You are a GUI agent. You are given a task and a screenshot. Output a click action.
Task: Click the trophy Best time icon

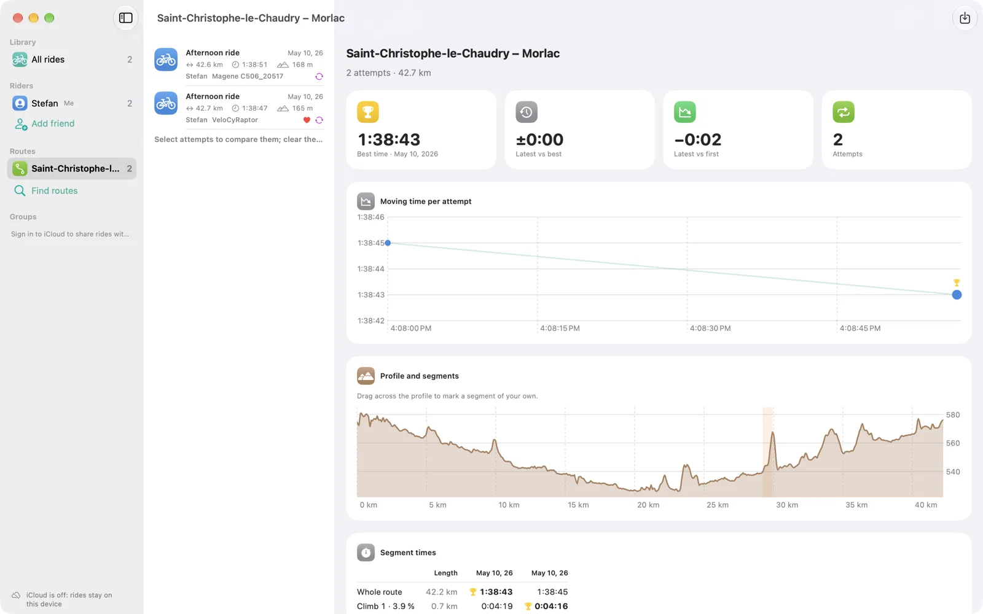coord(367,112)
